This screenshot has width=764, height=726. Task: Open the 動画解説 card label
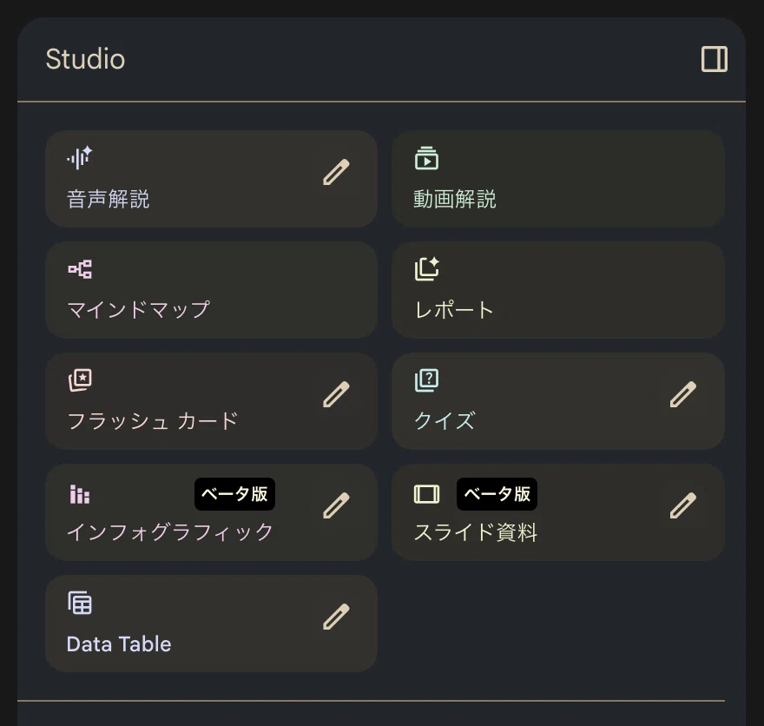click(x=454, y=199)
